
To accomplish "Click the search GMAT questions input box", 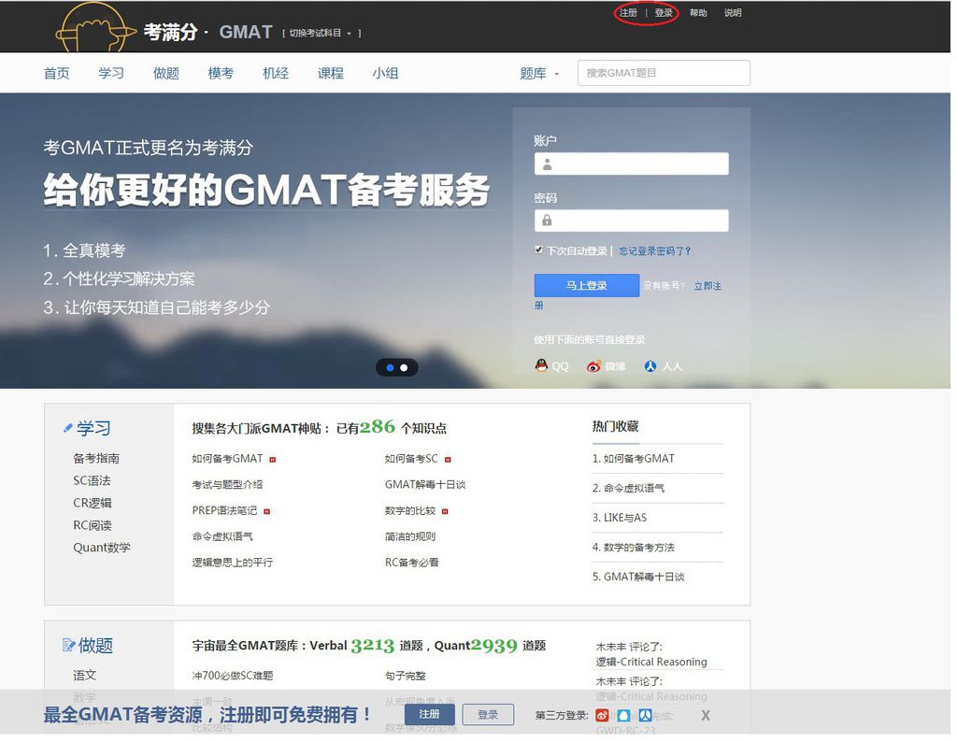I will [x=664, y=72].
